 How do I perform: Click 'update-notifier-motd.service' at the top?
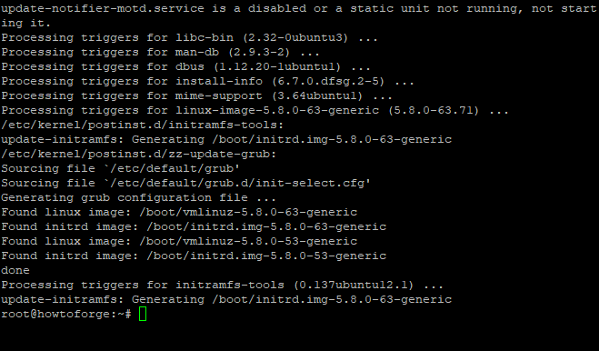click(x=103, y=8)
